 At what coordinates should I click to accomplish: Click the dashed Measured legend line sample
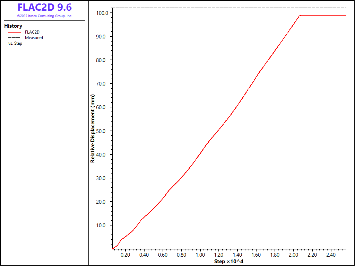point(15,38)
